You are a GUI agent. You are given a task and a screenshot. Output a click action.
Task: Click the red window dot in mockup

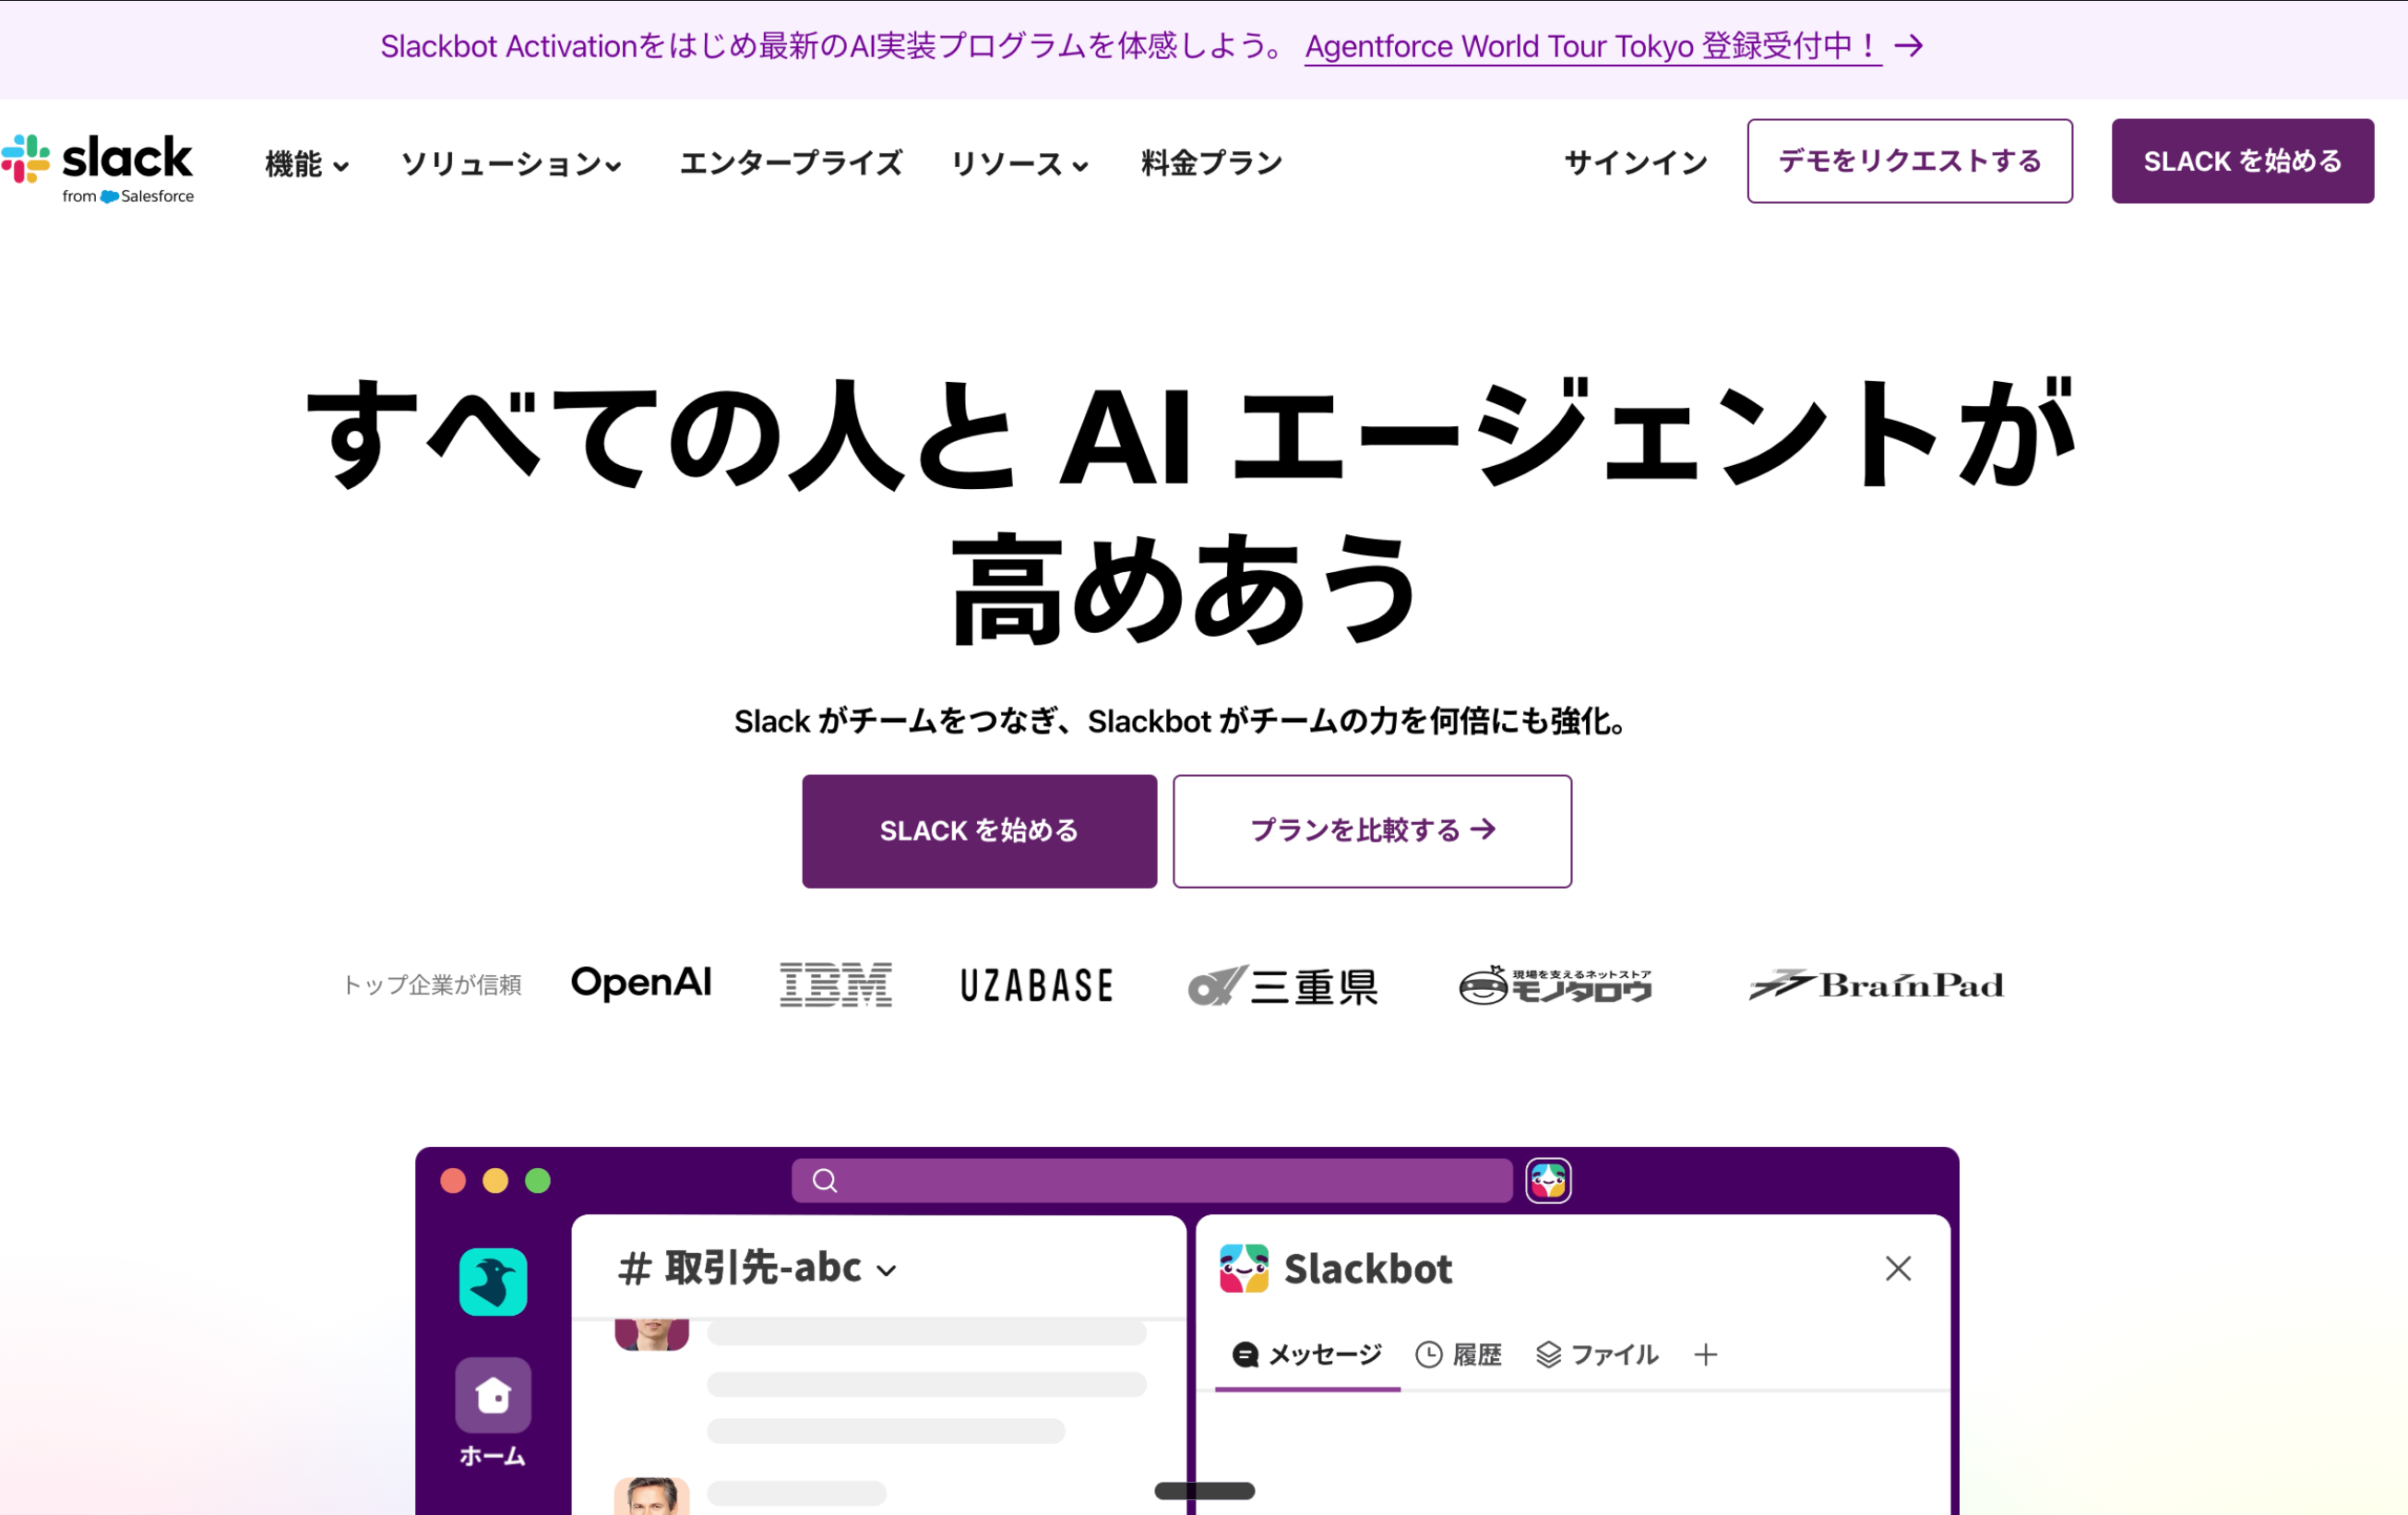point(453,1181)
